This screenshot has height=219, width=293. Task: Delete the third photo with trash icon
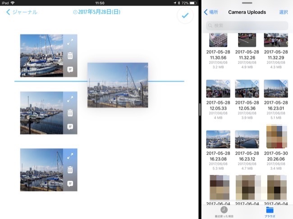(70, 170)
